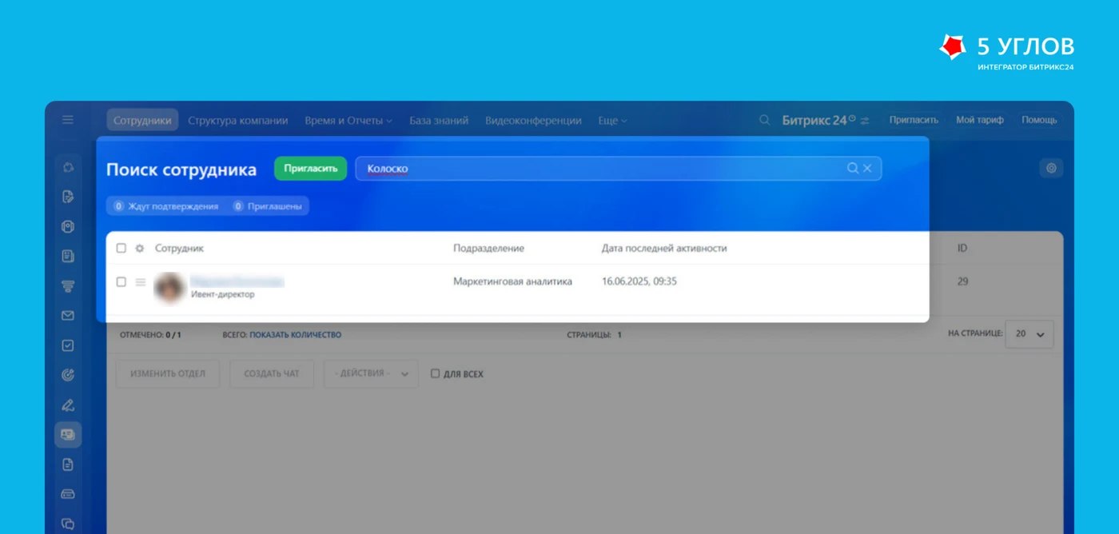This screenshot has width=1119, height=534.
Task: Clear the employee search with X icon
Action: pyautogui.click(x=867, y=168)
